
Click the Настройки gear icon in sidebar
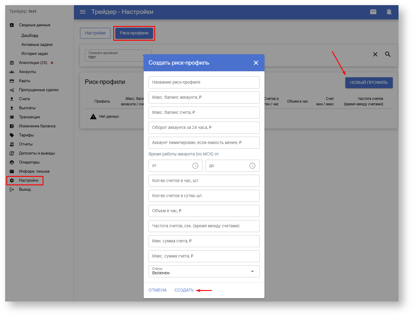pyautogui.click(x=12, y=180)
